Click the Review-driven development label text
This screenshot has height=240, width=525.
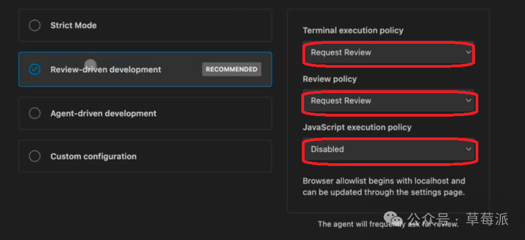point(106,70)
